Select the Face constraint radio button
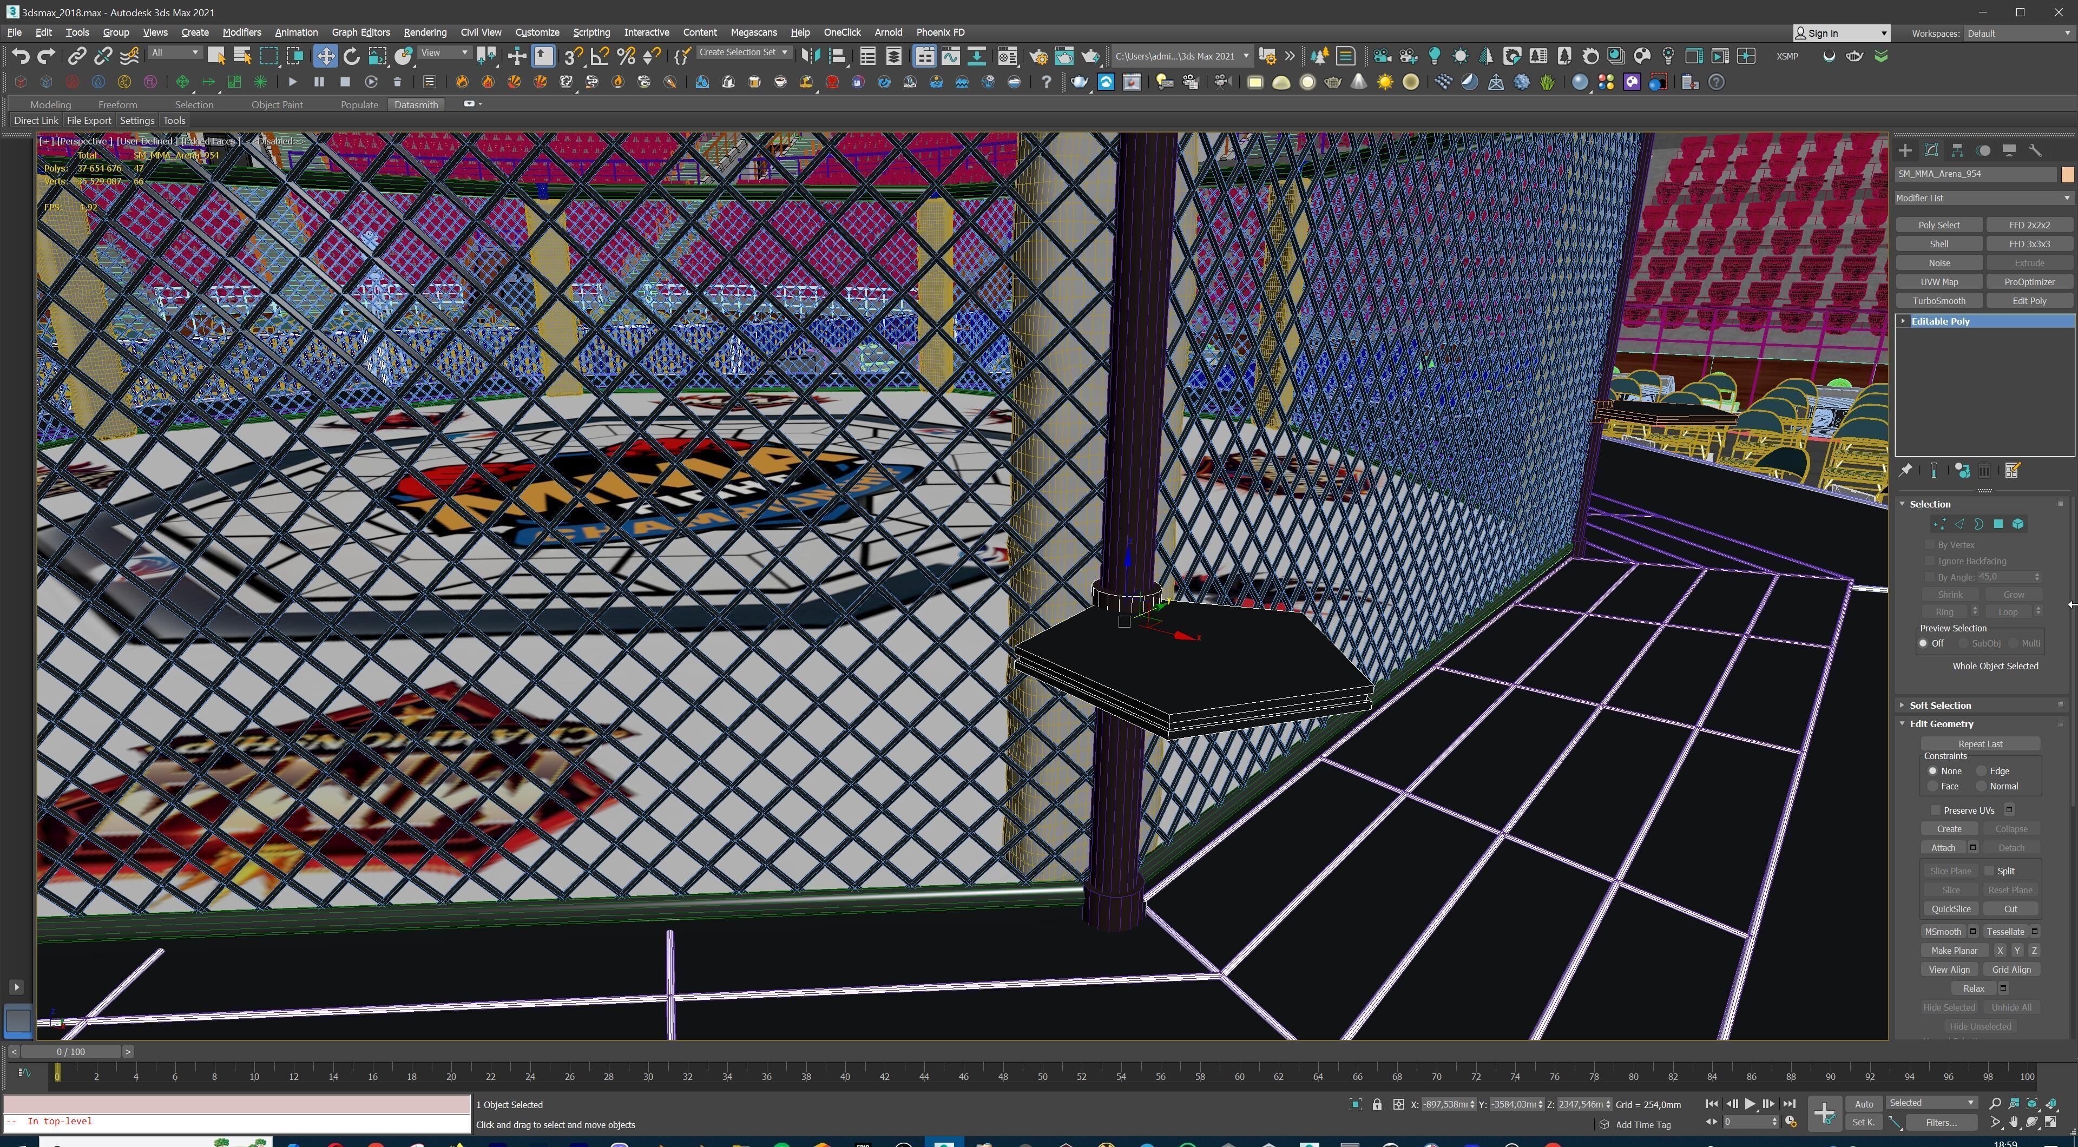Image resolution: width=2078 pixels, height=1147 pixels. click(1933, 786)
